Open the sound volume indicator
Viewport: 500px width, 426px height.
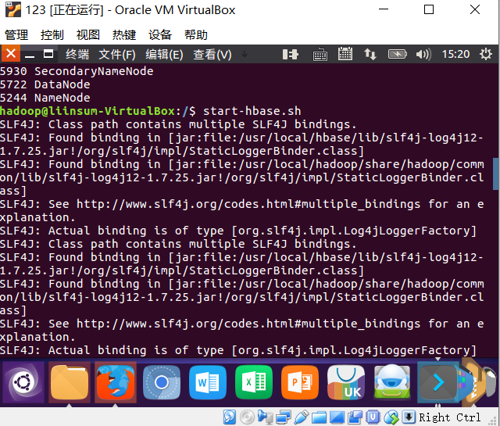point(423,54)
